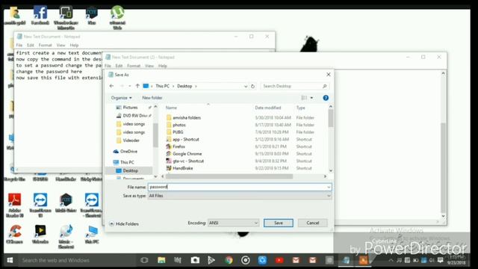The height and width of the screenshot is (269, 478).
Task: Open the recent locations dropdown arrow
Action: [x=130, y=87]
